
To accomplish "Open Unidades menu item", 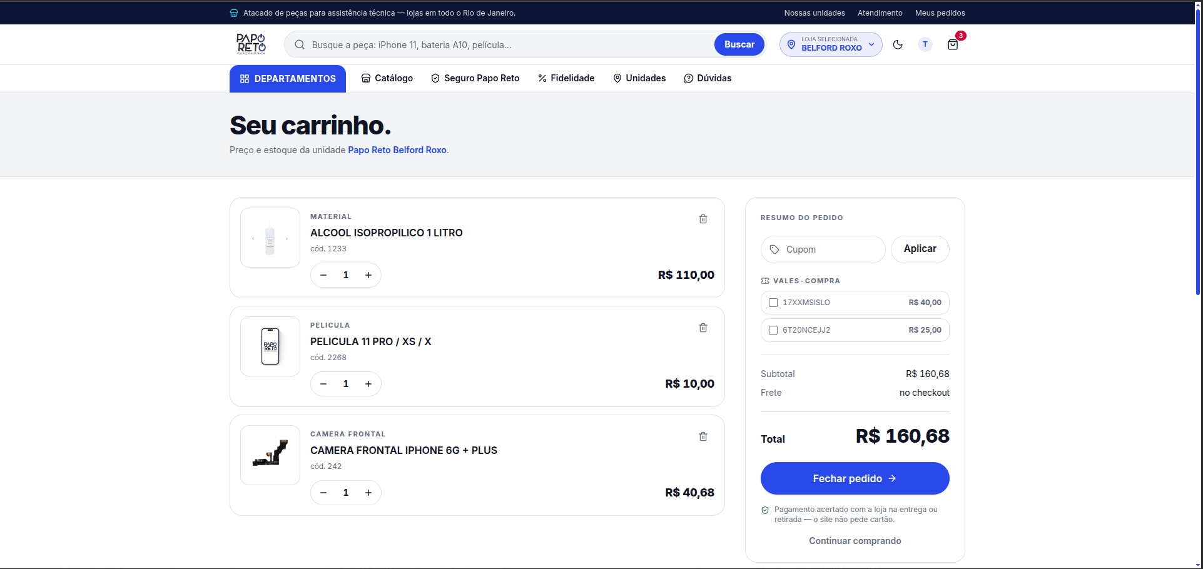I will point(639,78).
